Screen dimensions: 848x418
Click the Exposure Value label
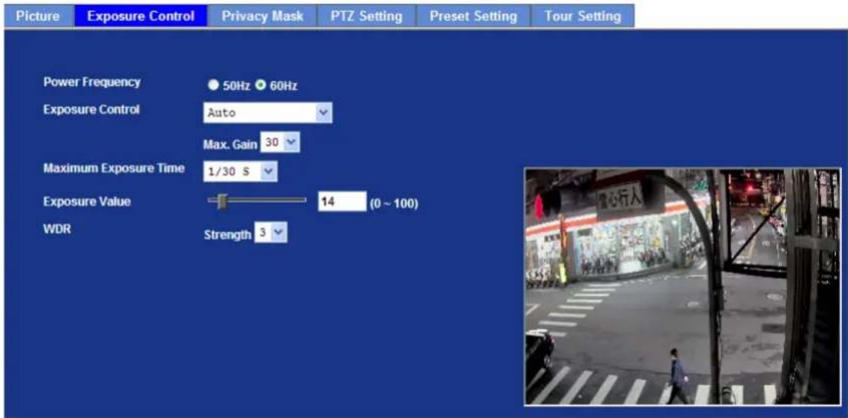[x=87, y=202]
